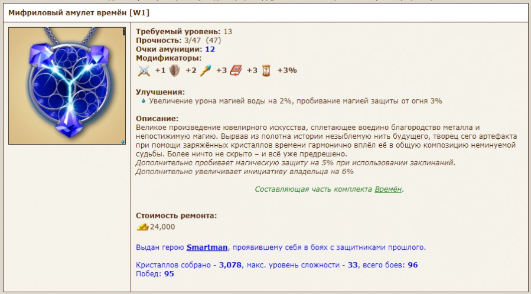Click the gold coins repair cost icon
This screenshot has width=531, height=294.
142,227
